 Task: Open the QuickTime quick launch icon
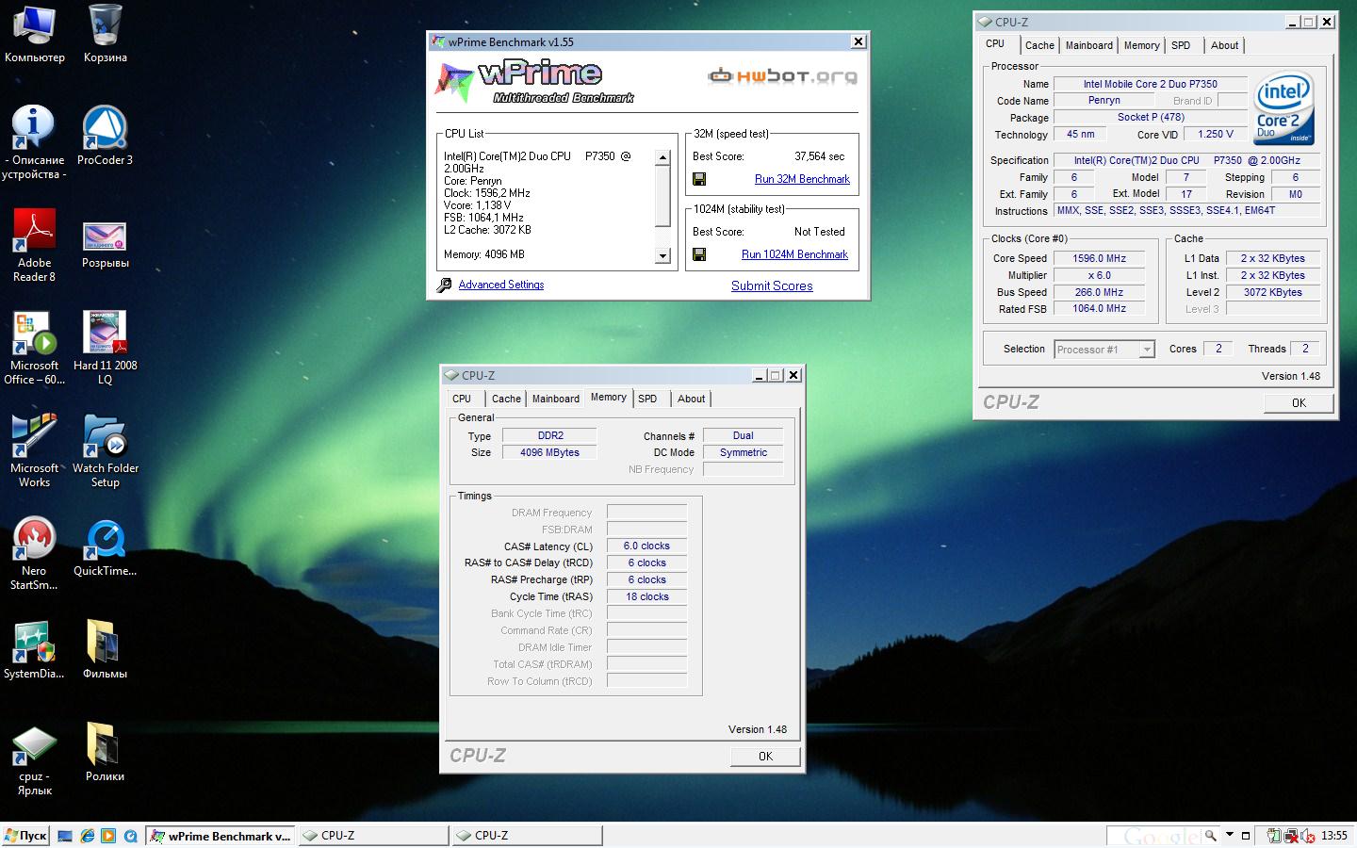(130, 836)
